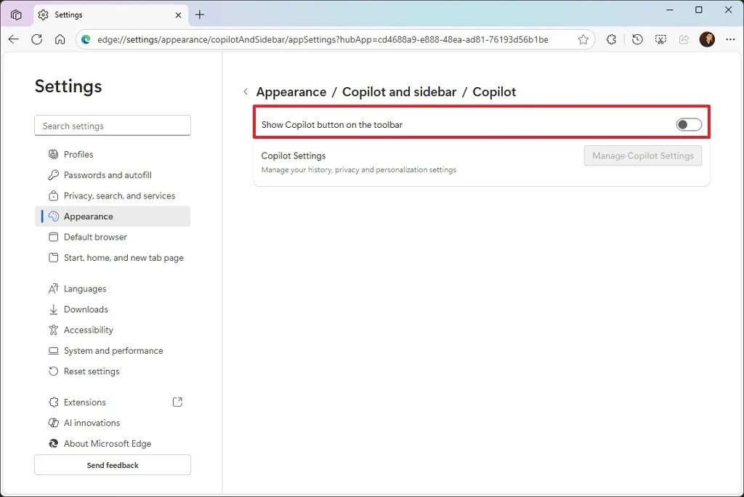Click the Send feedback button
The width and height of the screenshot is (744, 497).
click(112, 465)
